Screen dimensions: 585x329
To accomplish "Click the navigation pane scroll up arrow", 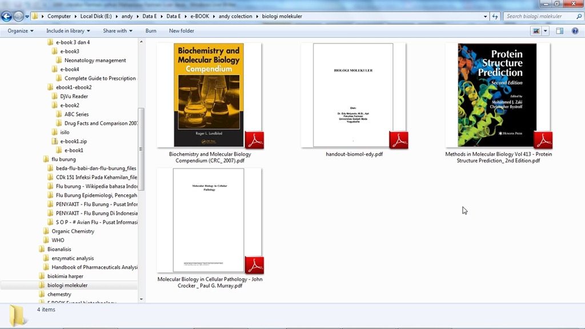I will point(141,42).
